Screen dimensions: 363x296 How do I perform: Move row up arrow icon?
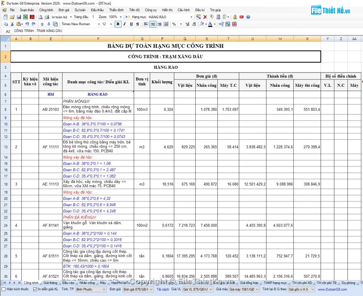42,24
